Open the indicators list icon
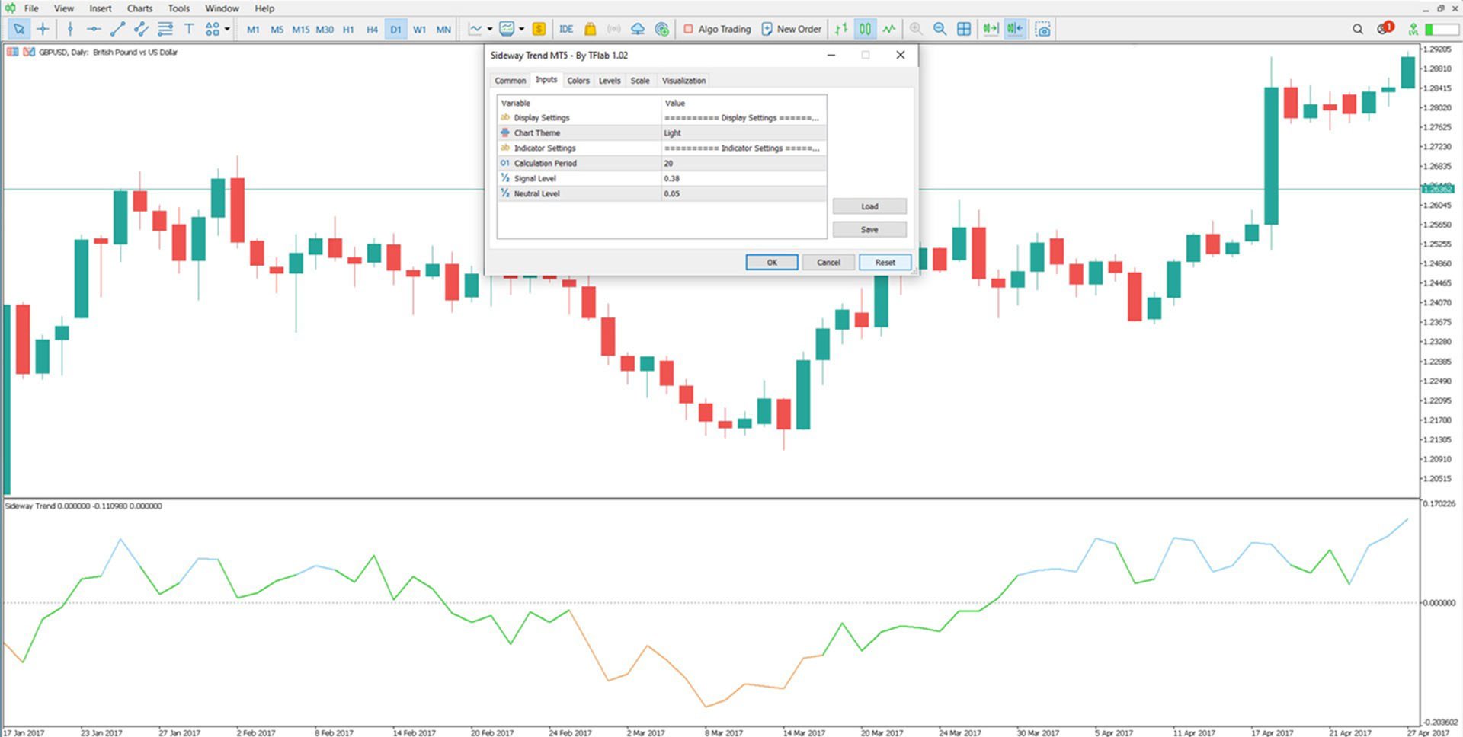 (x=475, y=29)
